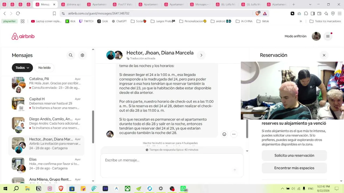Toggle the browser sidebar panel
Image resolution: width=344 pixels, height=193 pixels.
[313, 13]
